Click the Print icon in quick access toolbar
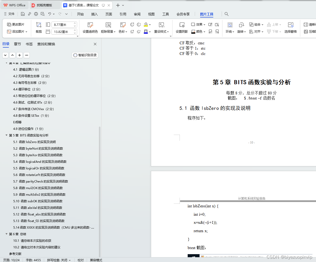 36,14
